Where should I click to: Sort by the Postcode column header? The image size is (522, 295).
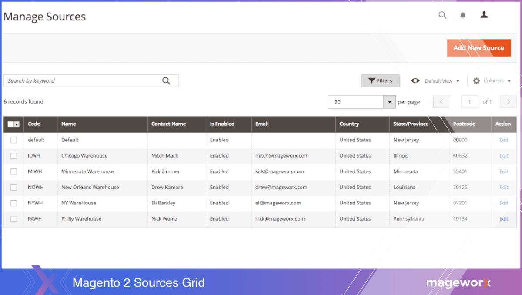[x=464, y=124]
